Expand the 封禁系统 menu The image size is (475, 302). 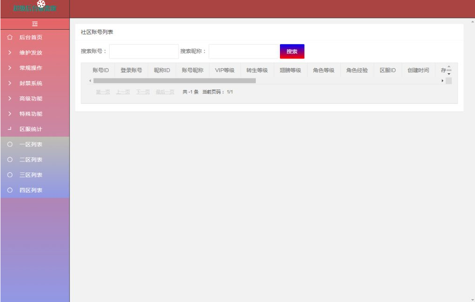[x=31, y=84]
